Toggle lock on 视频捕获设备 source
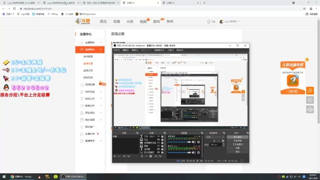 (162, 143)
